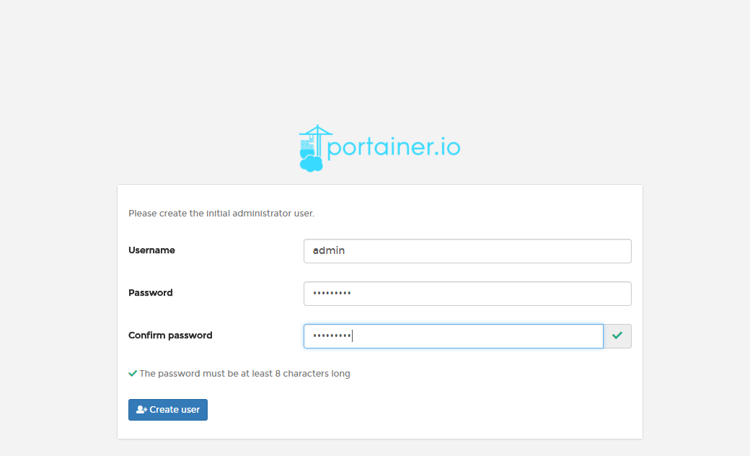
Task: Click the empty gray area above the logo
Action: pos(375,58)
